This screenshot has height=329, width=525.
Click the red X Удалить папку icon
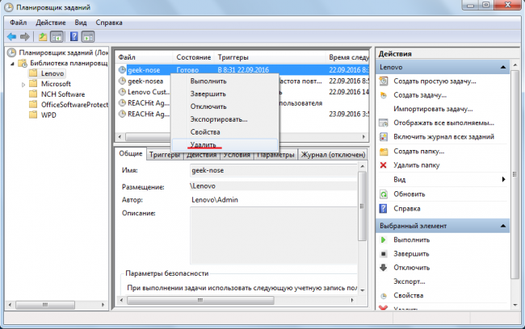coord(384,164)
